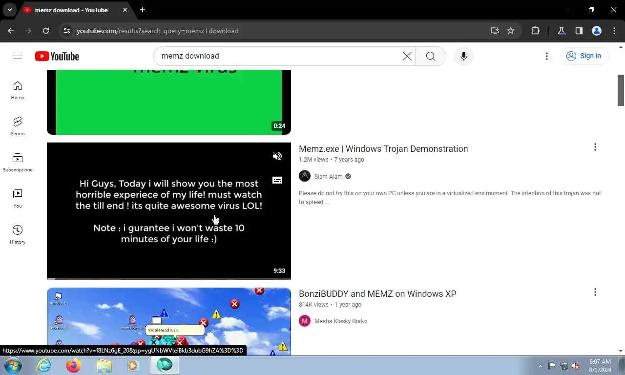The image size is (625, 375).
Task: Reload the page in Chrome
Action: (46, 31)
